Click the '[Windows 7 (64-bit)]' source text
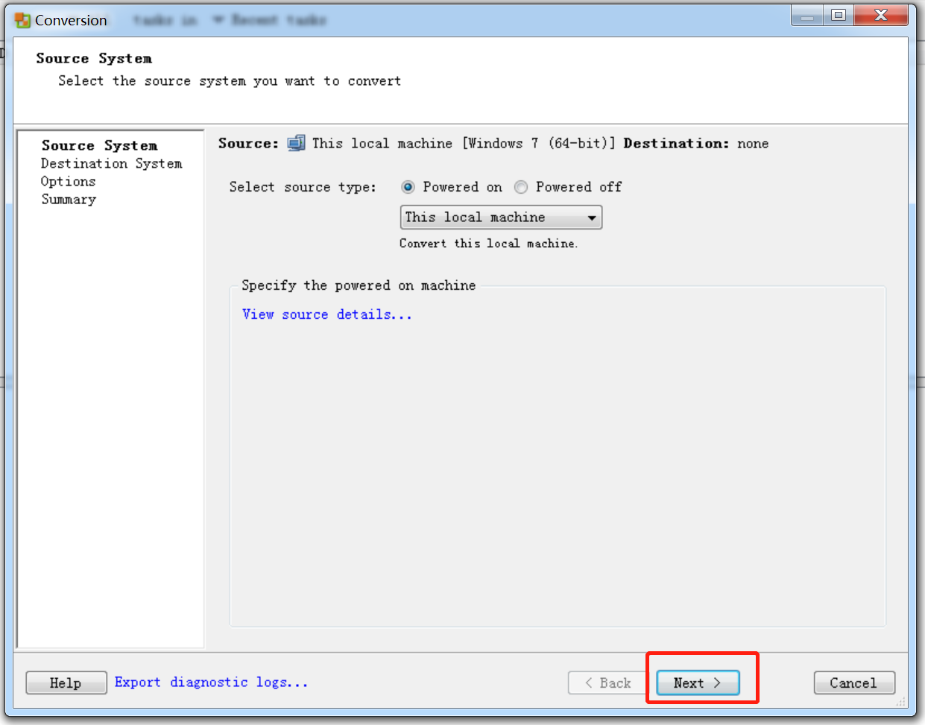This screenshot has width=925, height=725. (x=539, y=143)
